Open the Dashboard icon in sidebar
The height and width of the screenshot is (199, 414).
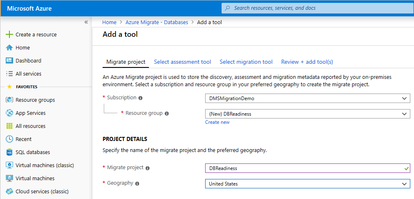coord(9,61)
